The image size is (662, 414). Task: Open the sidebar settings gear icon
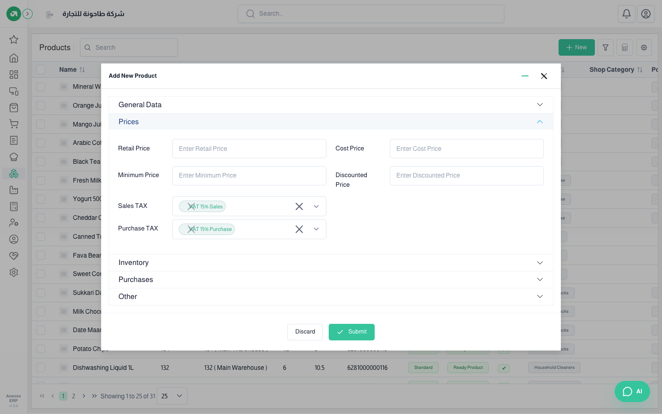tap(14, 272)
